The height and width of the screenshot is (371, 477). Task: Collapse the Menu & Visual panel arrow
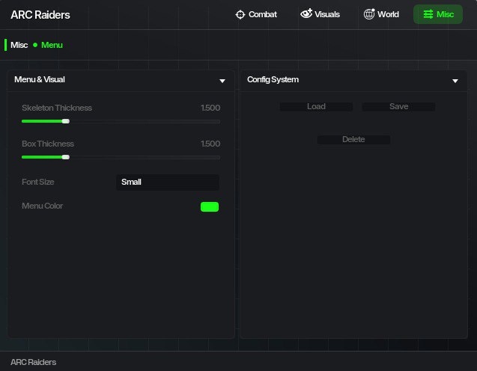pos(222,81)
